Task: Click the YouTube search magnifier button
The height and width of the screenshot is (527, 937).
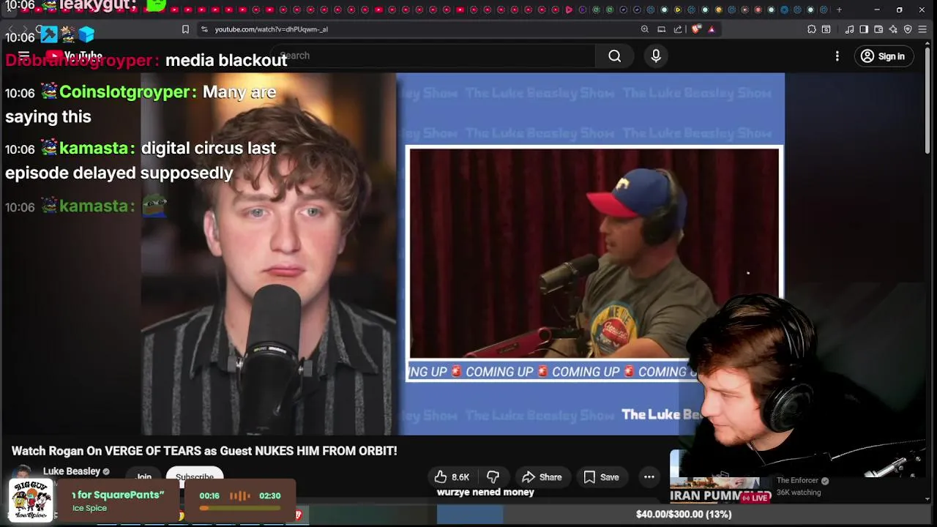Action: (x=614, y=56)
